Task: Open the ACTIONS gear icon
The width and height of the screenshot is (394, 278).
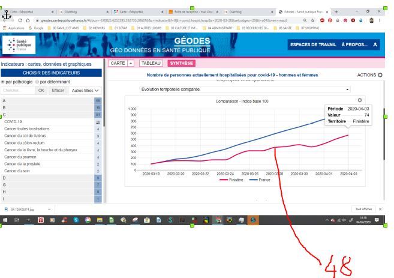Action: (380, 75)
